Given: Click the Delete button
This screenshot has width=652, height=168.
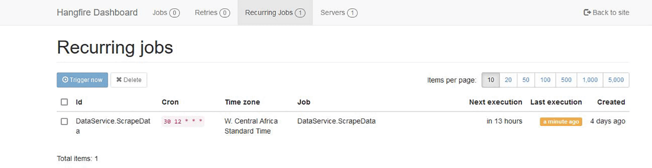Looking at the screenshot, I should coord(129,80).
